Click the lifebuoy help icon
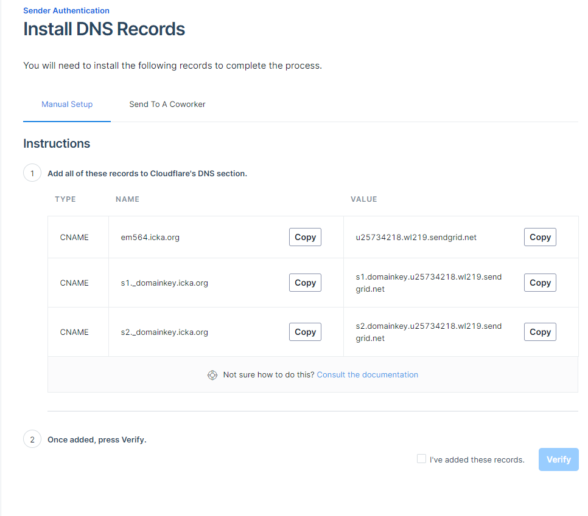588x516 pixels. click(x=212, y=375)
